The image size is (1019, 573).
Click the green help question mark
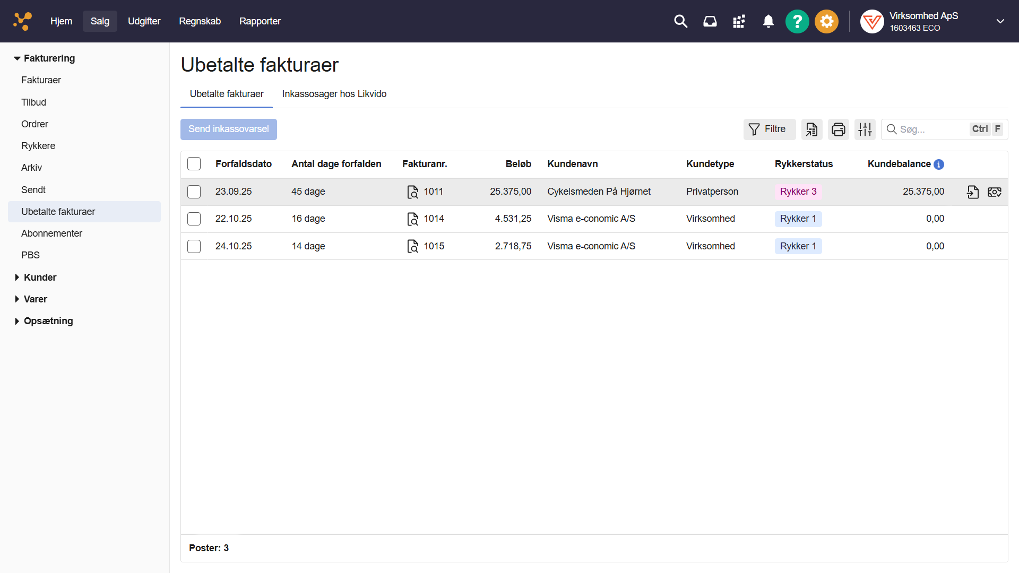tap(797, 21)
